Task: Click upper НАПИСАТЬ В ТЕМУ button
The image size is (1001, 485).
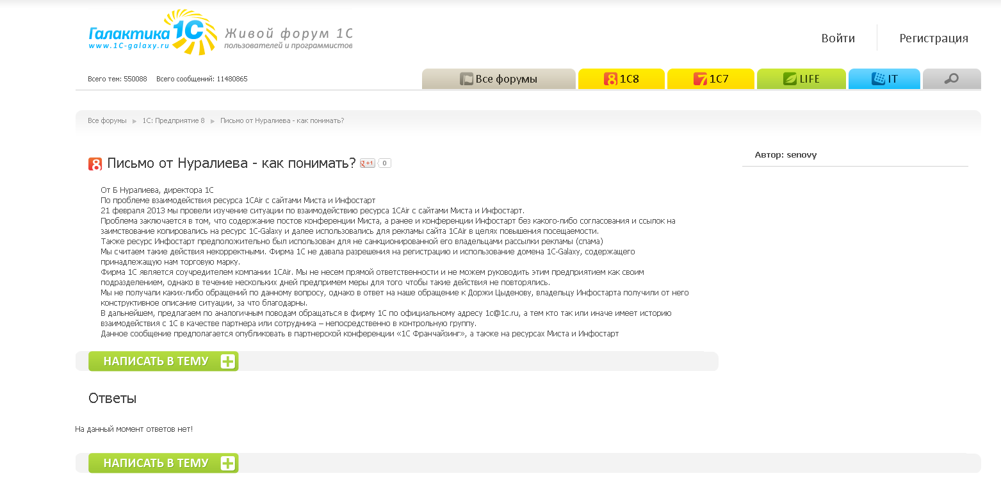Action: pyautogui.click(x=163, y=361)
